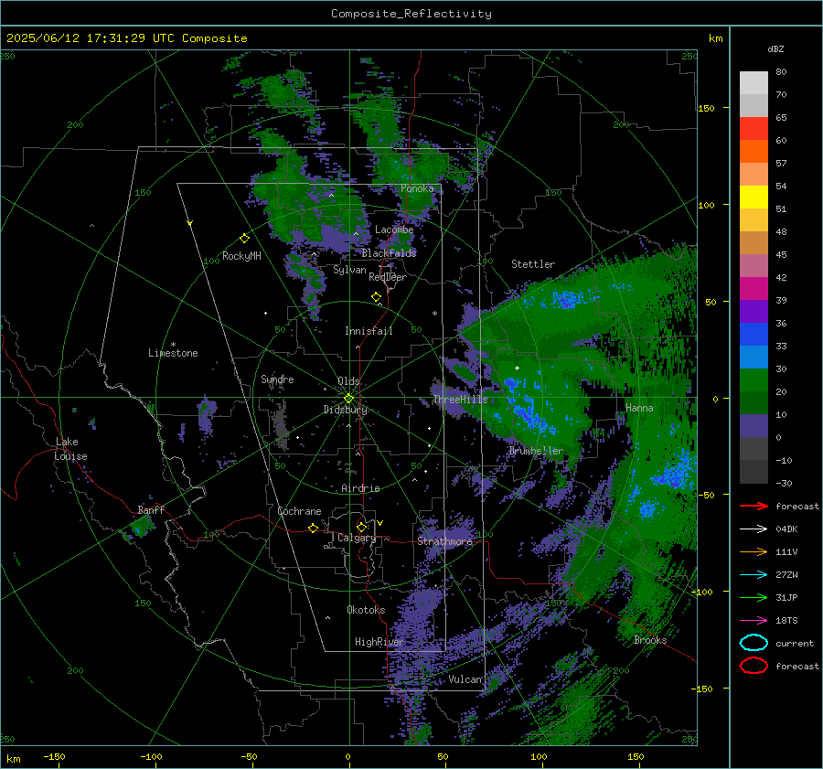
Task: Select the magenta 18TS arrow icon
Action: coord(754,621)
